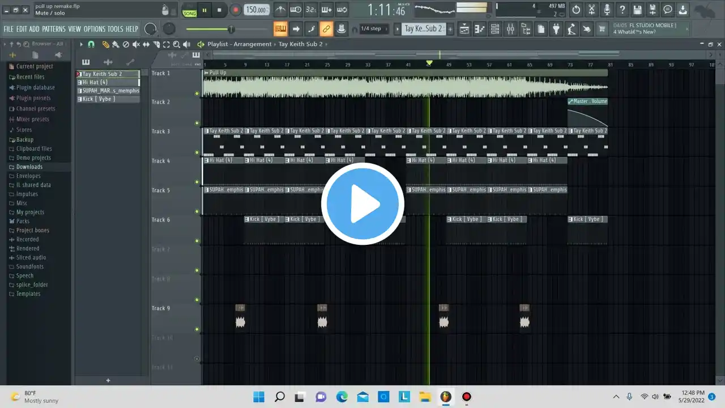Expand the Browser options arrow
This screenshot has width=725, height=408.
pos(5,44)
